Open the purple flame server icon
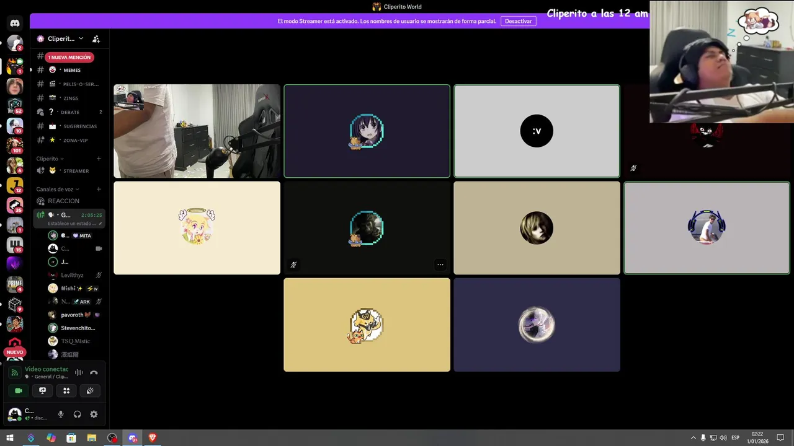 coord(15,265)
